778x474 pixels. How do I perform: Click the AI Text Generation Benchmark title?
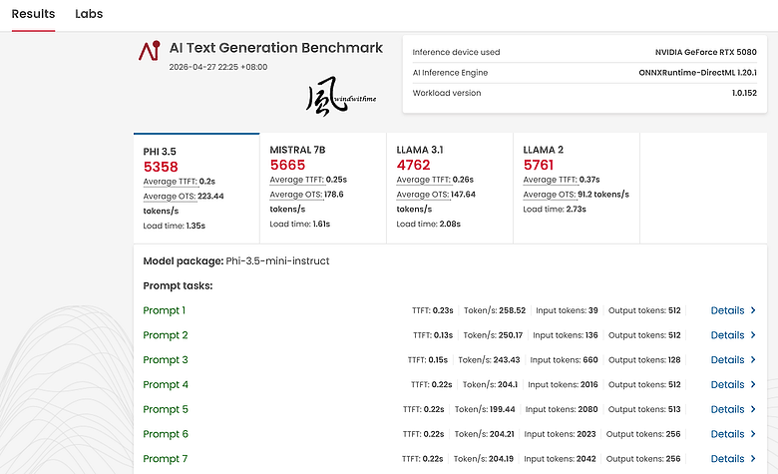(276, 48)
